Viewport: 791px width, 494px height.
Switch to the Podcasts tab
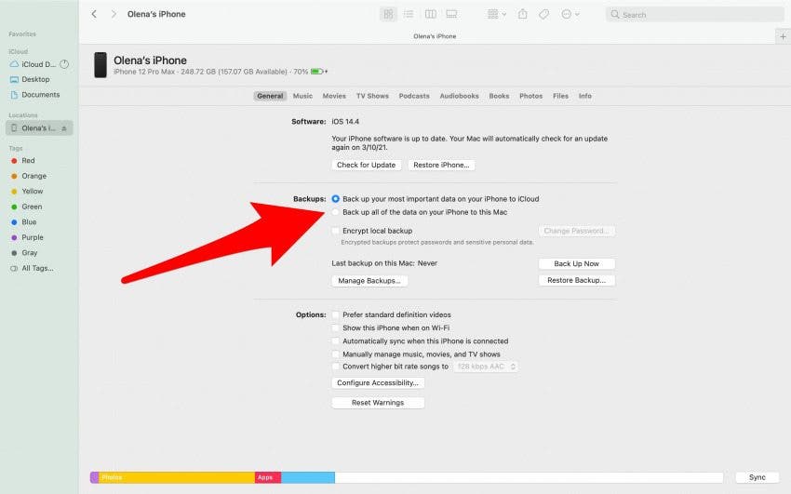pyautogui.click(x=414, y=96)
